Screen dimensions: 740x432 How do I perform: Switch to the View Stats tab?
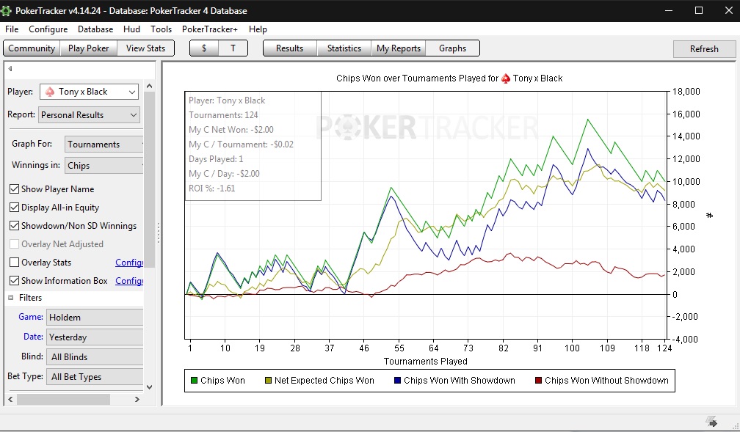pos(145,48)
